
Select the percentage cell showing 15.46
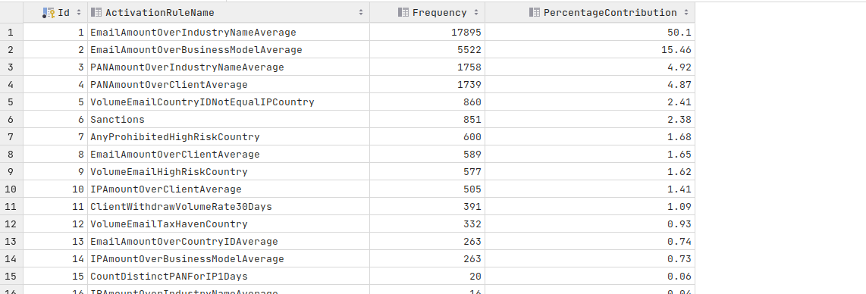(590, 50)
